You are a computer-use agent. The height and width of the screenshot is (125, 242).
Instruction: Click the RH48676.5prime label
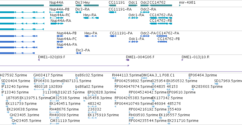click(x=65, y=109)
